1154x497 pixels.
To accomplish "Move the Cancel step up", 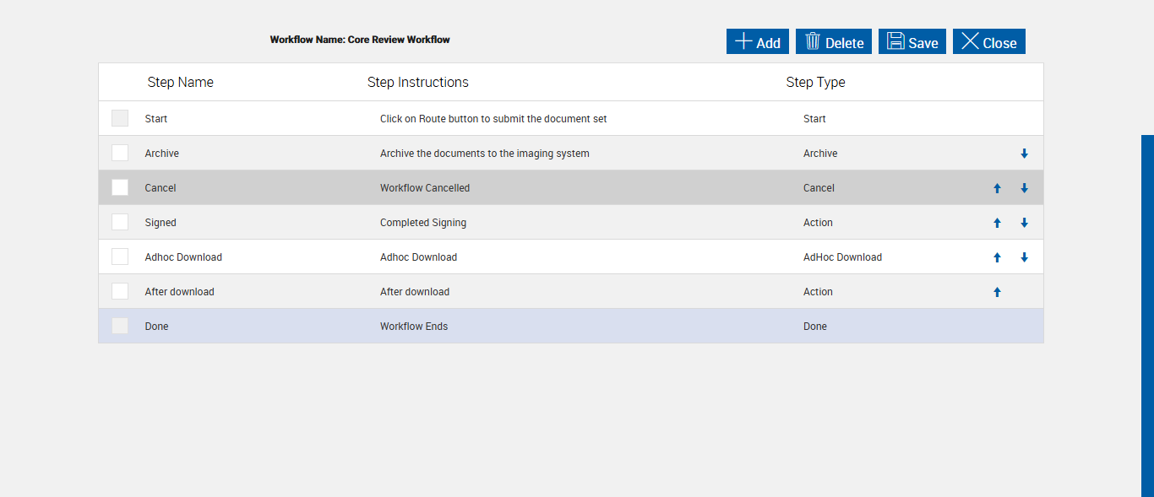I will 997,188.
